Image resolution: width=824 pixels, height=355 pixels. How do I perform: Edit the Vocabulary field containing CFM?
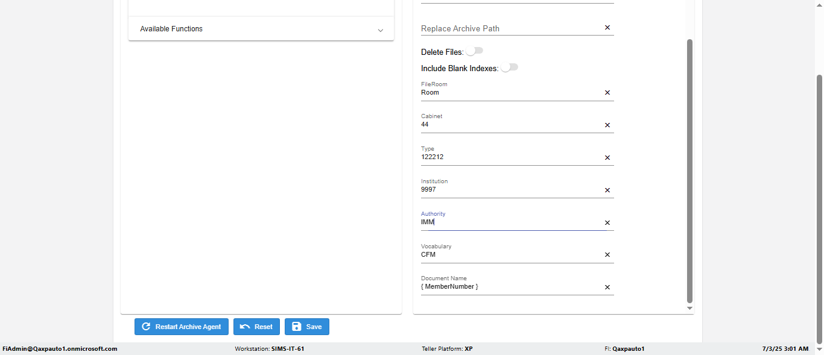point(510,254)
